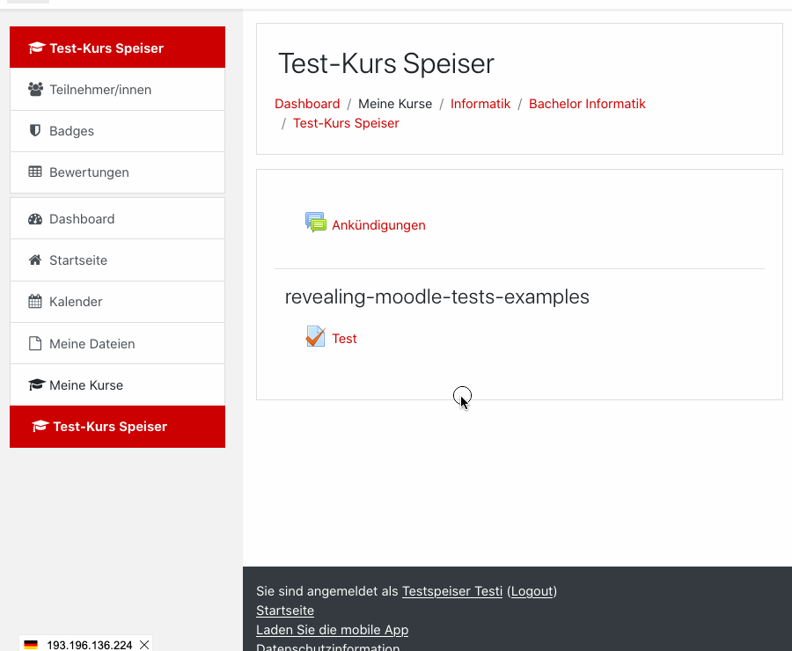The width and height of the screenshot is (792, 651).
Task: Click the quiz checkmark icon beside Test
Action: pos(315,336)
